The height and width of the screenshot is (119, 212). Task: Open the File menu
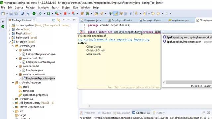pyautogui.click(x=3, y=8)
